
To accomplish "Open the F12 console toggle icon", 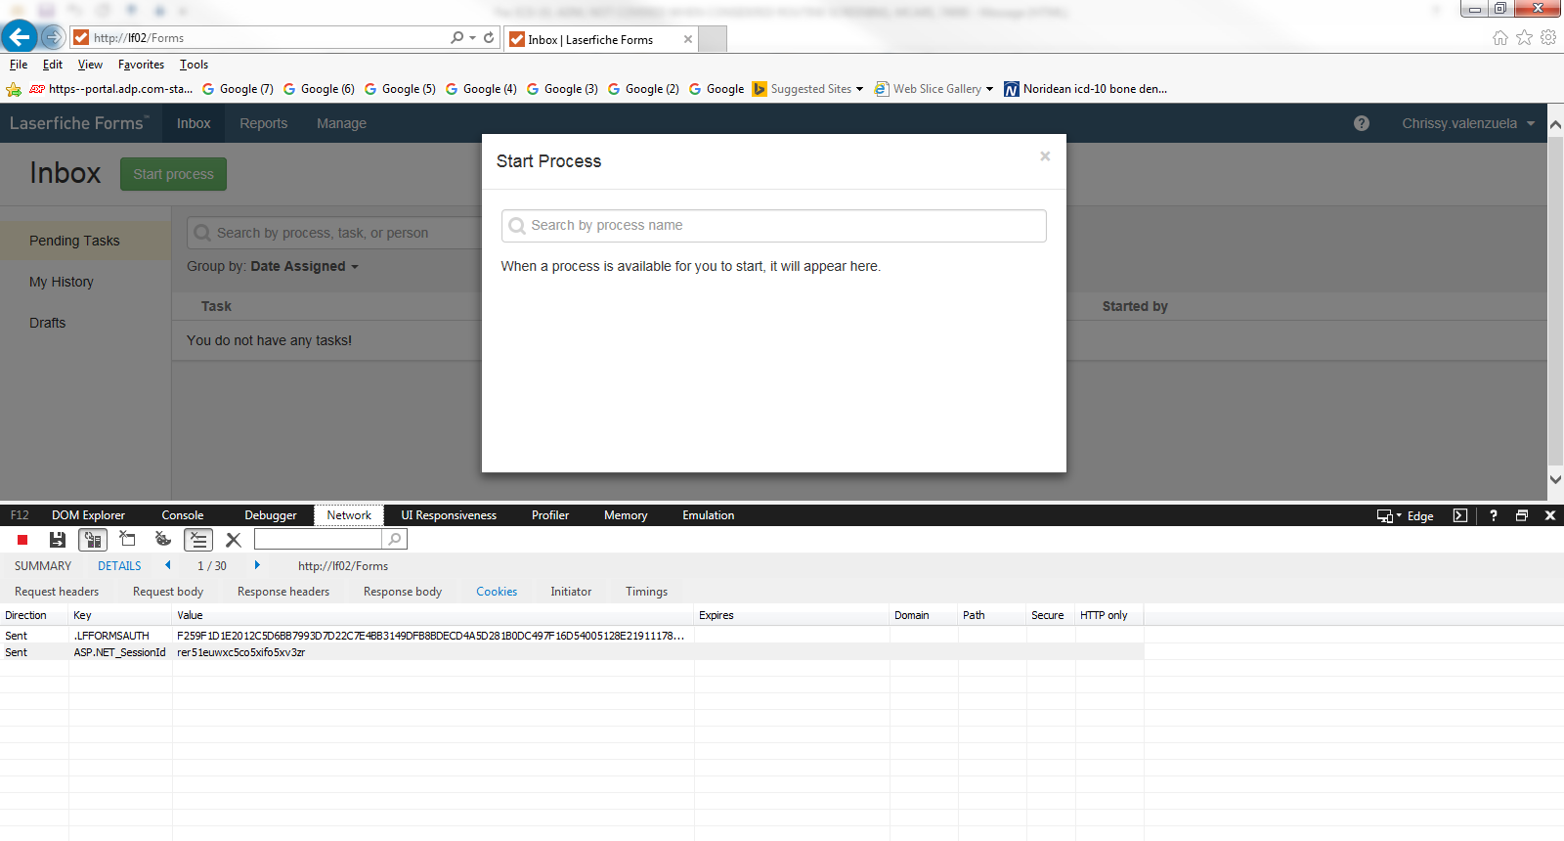I will pos(1460,515).
